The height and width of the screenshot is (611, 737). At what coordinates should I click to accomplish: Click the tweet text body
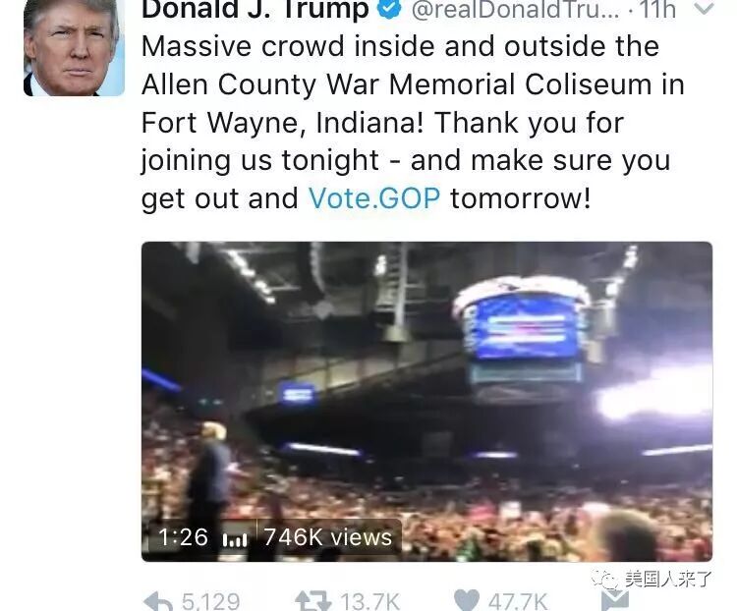(412, 122)
